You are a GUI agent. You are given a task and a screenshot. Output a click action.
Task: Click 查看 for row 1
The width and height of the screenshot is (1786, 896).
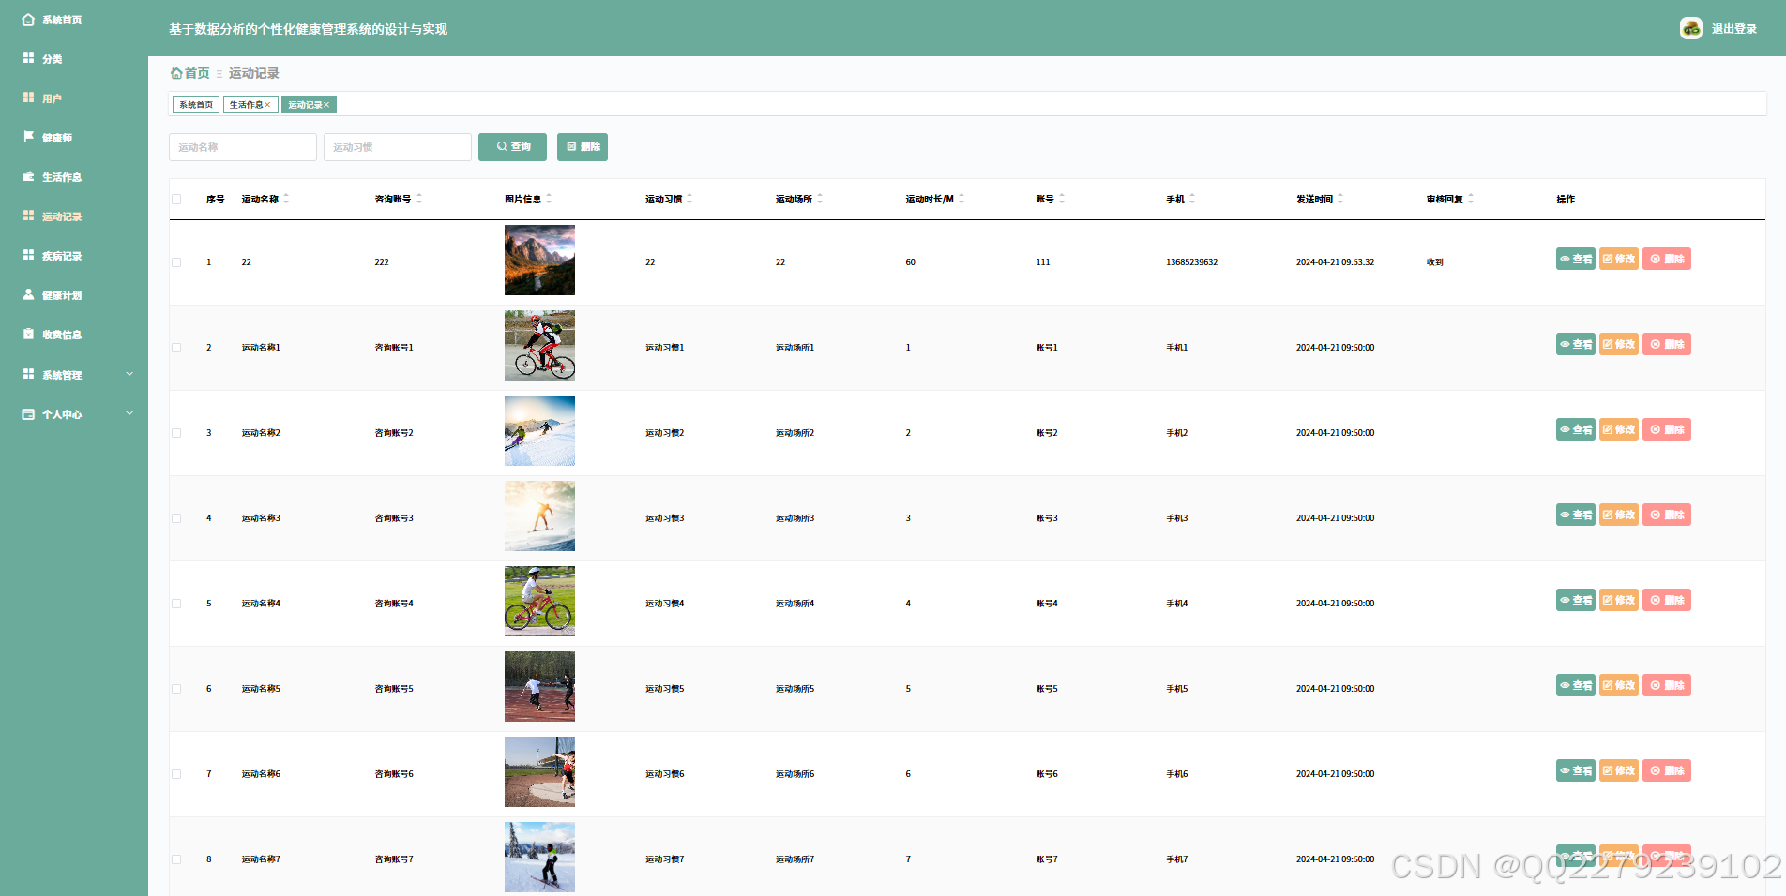click(x=1576, y=259)
